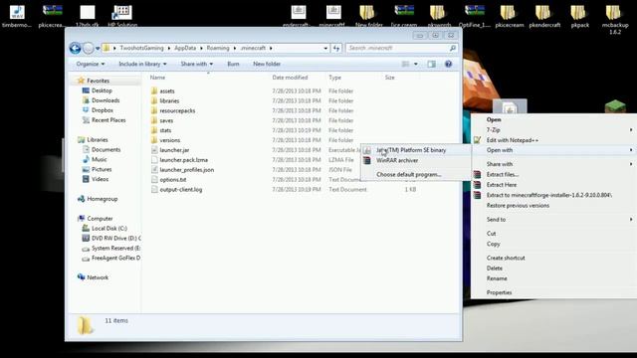The height and width of the screenshot is (358, 637).
Task: Click Extract files... in the context menu
Action: point(503,175)
